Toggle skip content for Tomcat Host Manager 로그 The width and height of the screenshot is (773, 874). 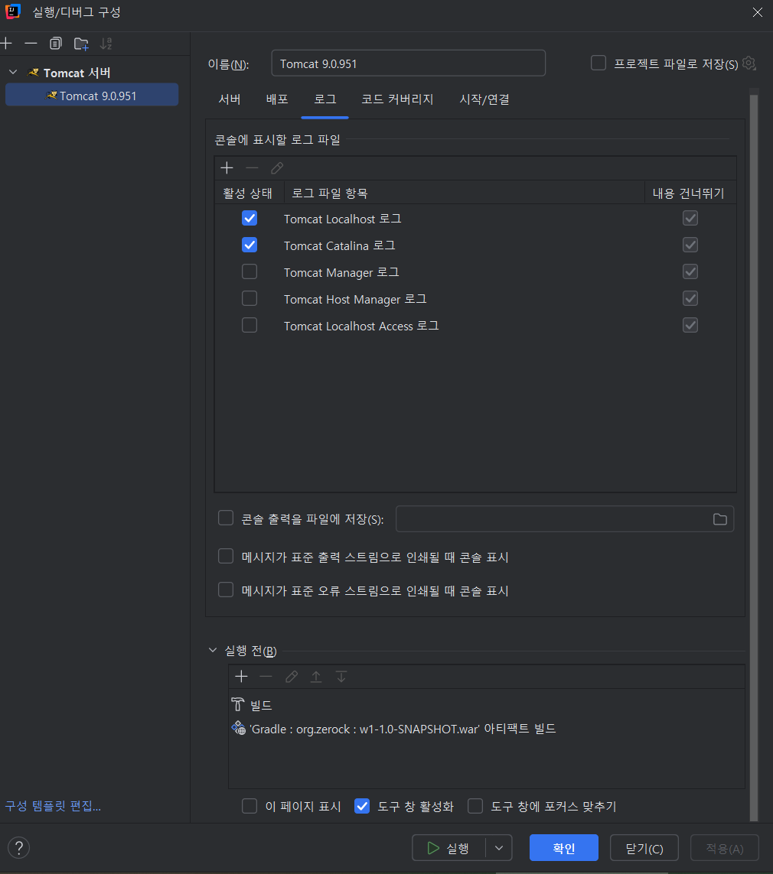(x=690, y=298)
